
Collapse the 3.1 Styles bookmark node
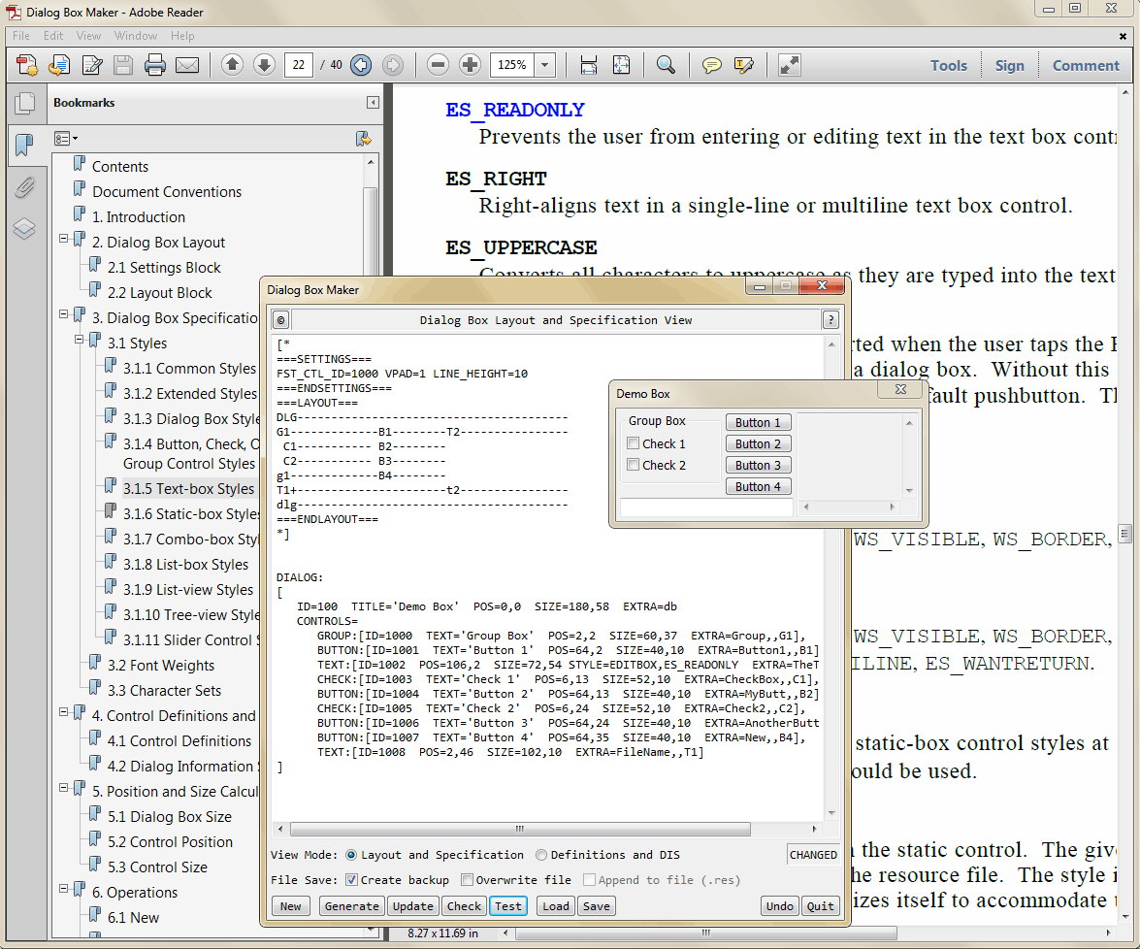click(x=81, y=341)
